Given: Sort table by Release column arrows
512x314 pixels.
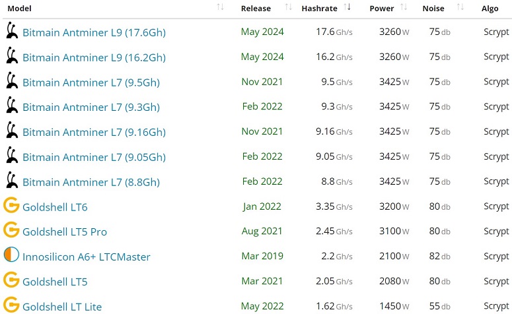Looking at the screenshot, I should tap(288, 8).
